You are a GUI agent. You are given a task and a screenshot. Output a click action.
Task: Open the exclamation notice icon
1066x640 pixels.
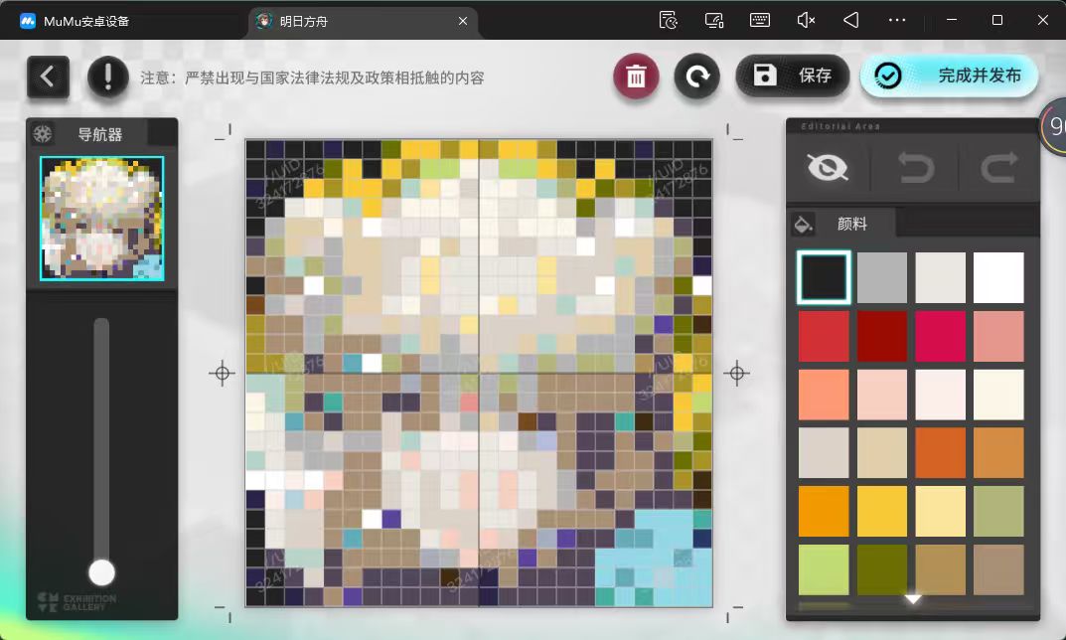[x=108, y=77]
